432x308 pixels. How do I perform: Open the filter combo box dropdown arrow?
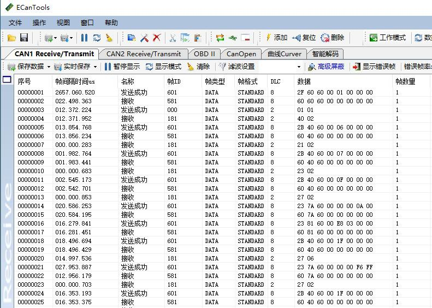click(x=299, y=67)
